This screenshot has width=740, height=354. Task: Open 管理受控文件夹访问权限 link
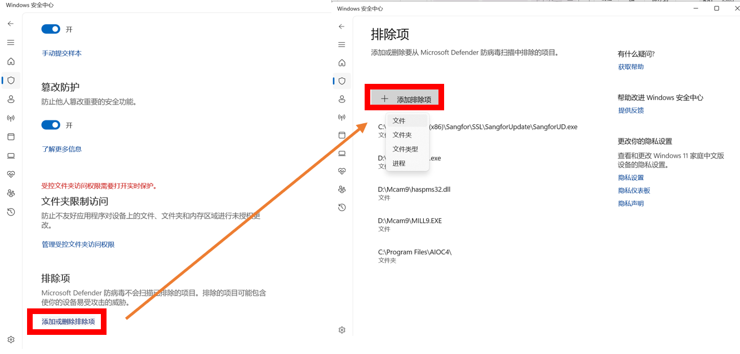tap(78, 245)
